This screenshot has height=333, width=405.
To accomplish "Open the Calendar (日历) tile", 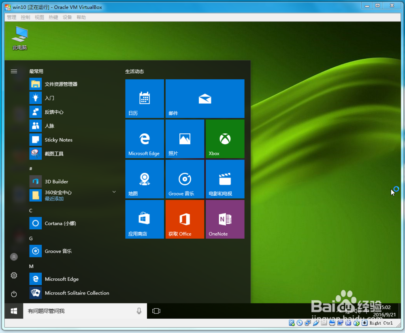I will (145, 98).
